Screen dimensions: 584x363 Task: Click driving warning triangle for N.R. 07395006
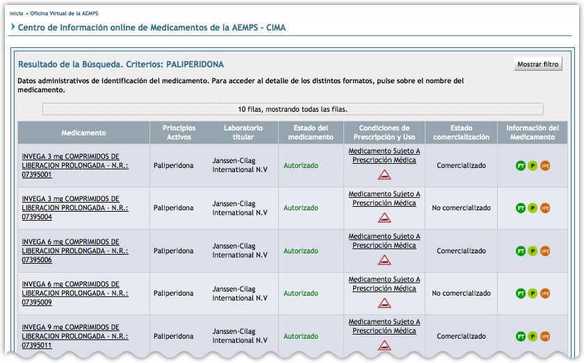[384, 260]
